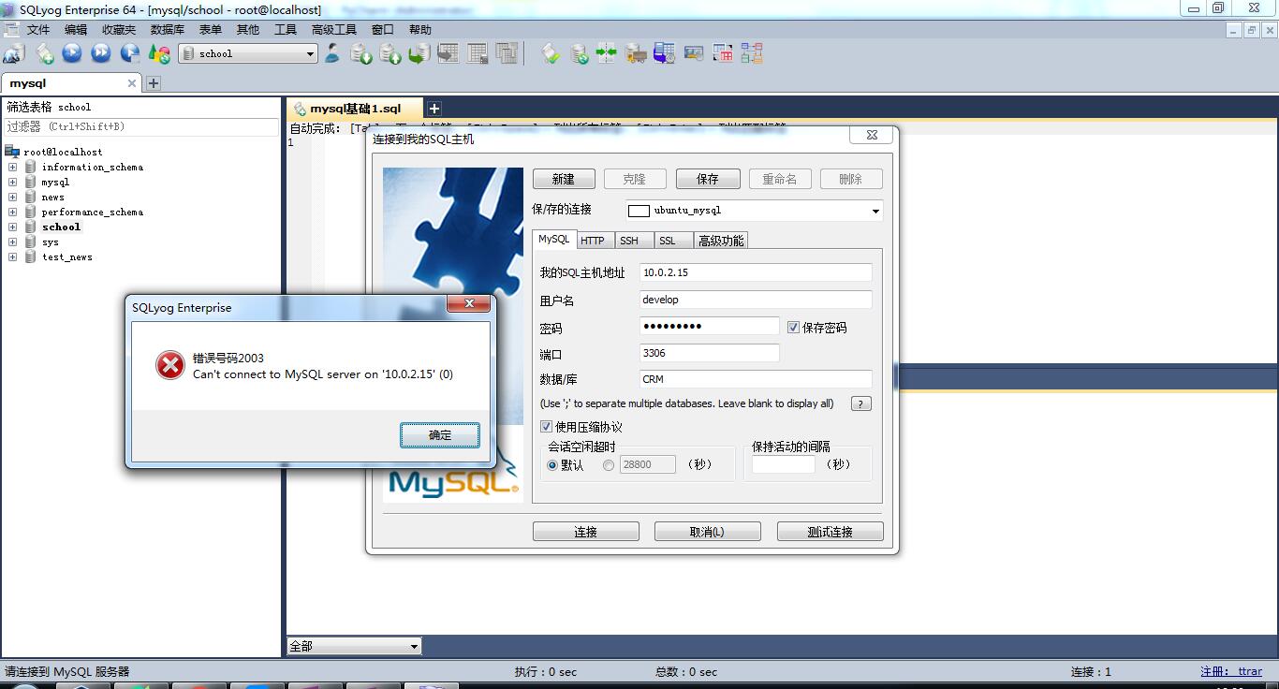The image size is (1279, 689).
Task: Click the first grey table toolbar icon
Action: pos(448,54)
